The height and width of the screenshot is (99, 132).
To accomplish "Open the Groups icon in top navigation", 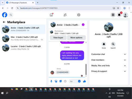I will pos(79,15).
